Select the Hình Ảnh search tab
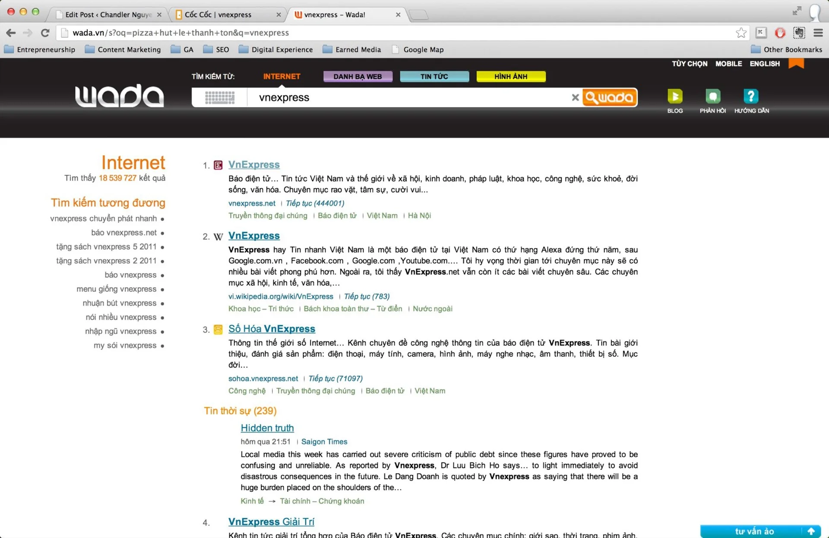This screenshot has width=829, height=538. (x=510, y=76)
